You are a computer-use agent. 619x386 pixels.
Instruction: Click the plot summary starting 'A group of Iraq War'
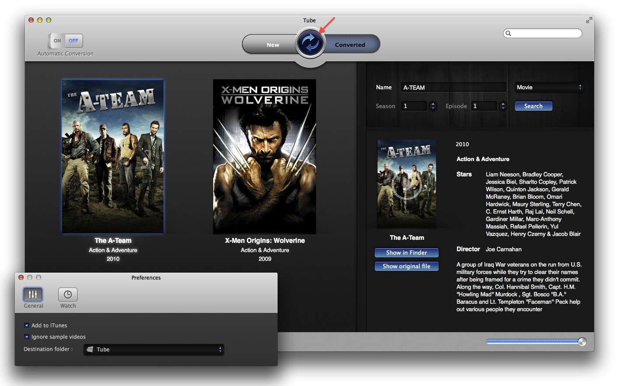tap(519, 287)
